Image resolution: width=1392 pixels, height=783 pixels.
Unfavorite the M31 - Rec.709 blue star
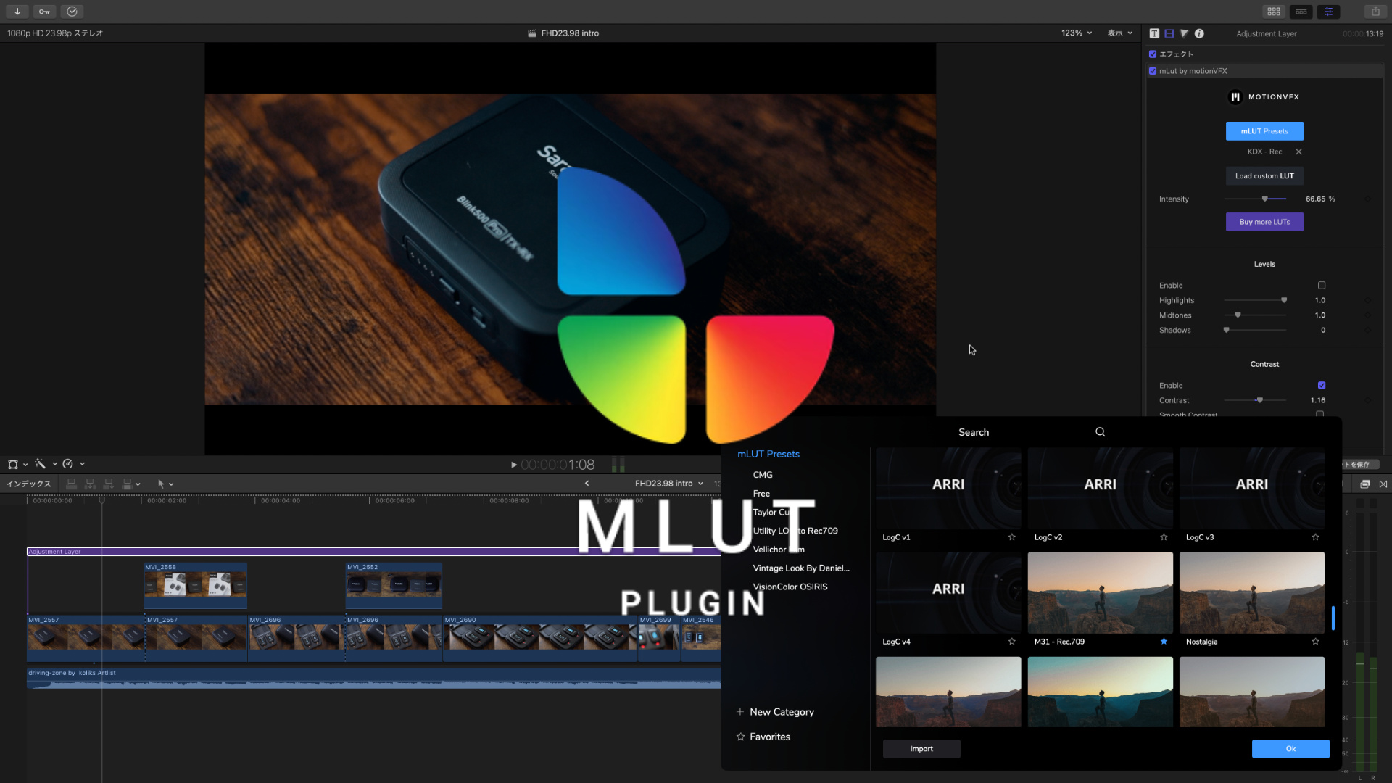point(1164,642)
